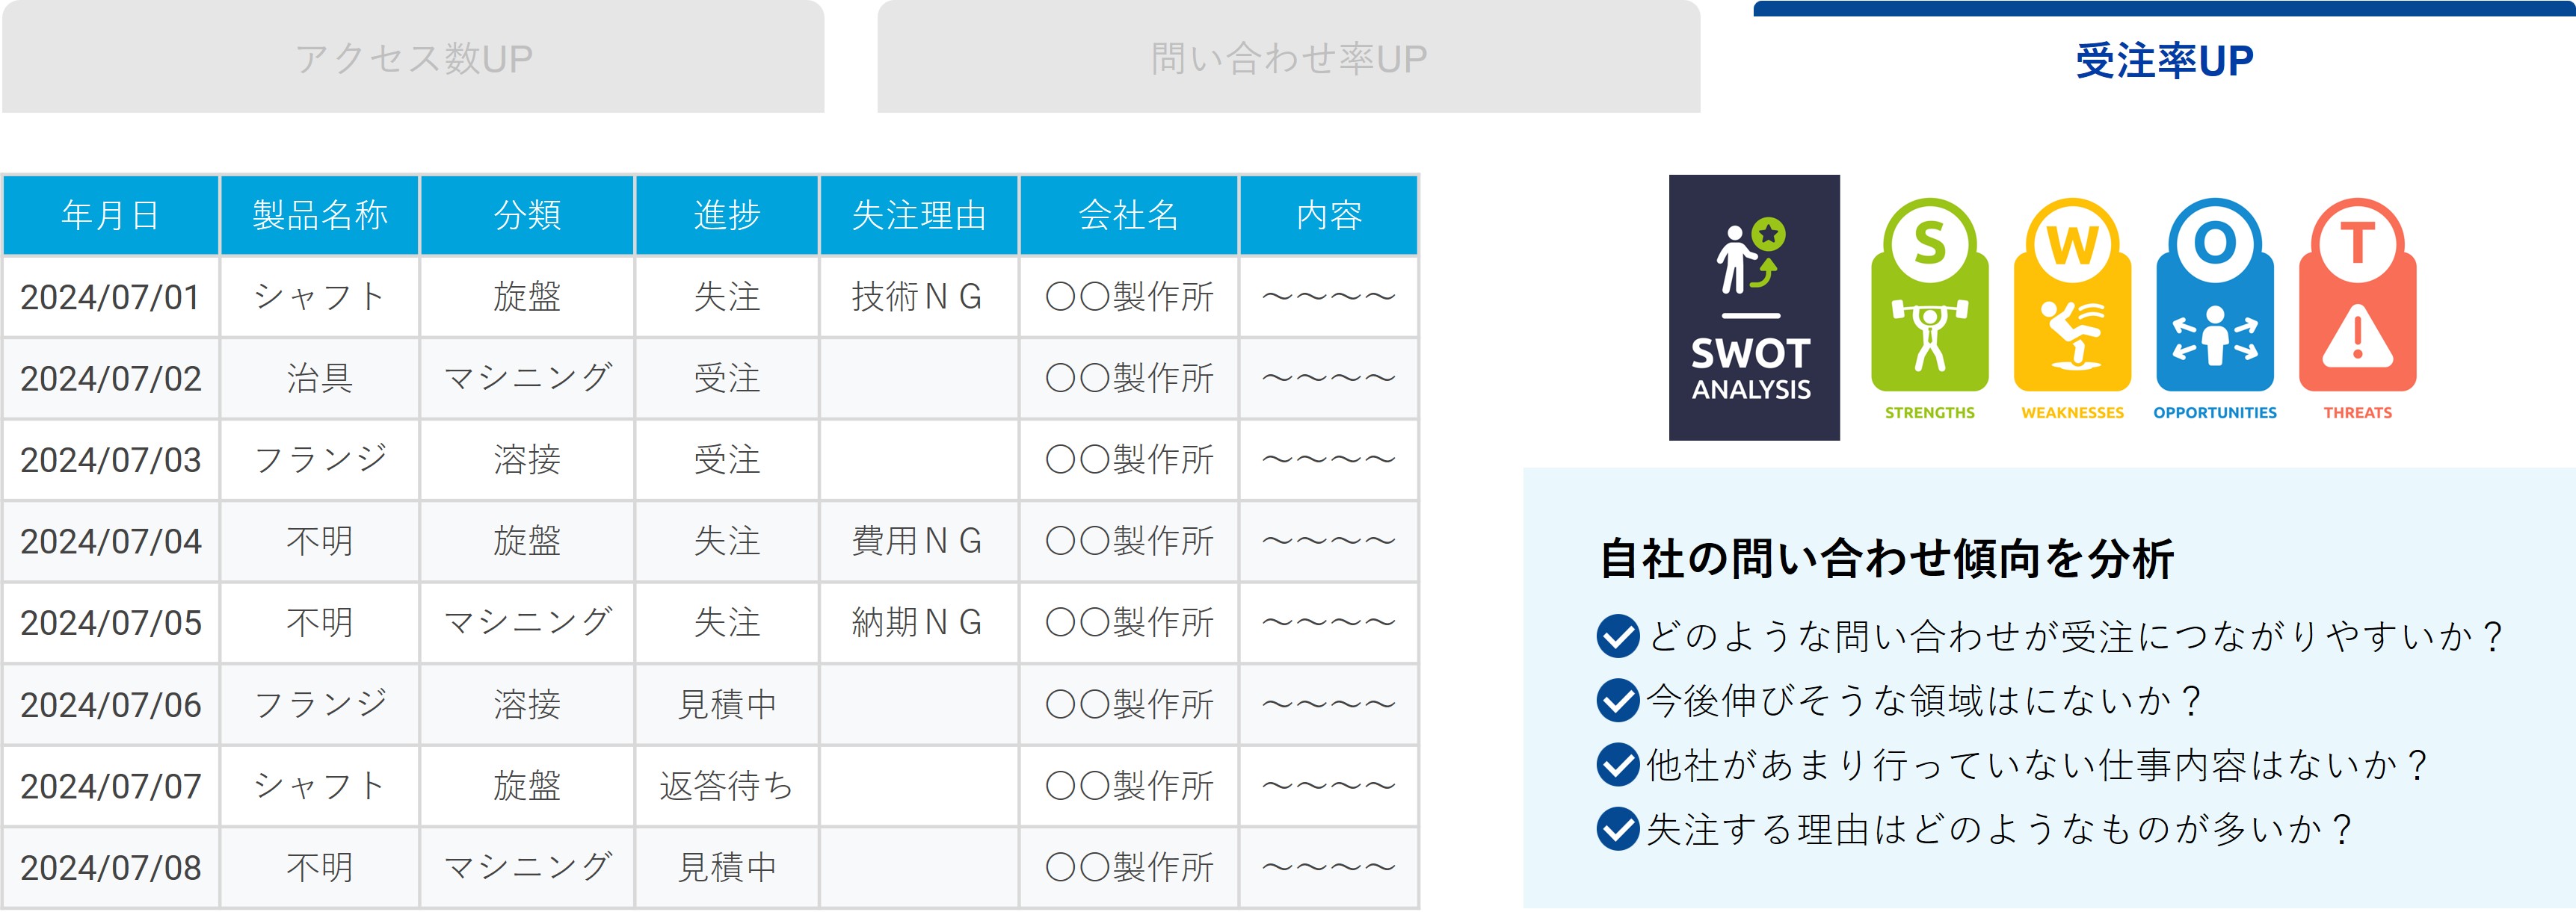Image resolution: width=2576 pixels, height=912 pixels.
Task: Click the 失注理由 column header
Action: [919, 215]
